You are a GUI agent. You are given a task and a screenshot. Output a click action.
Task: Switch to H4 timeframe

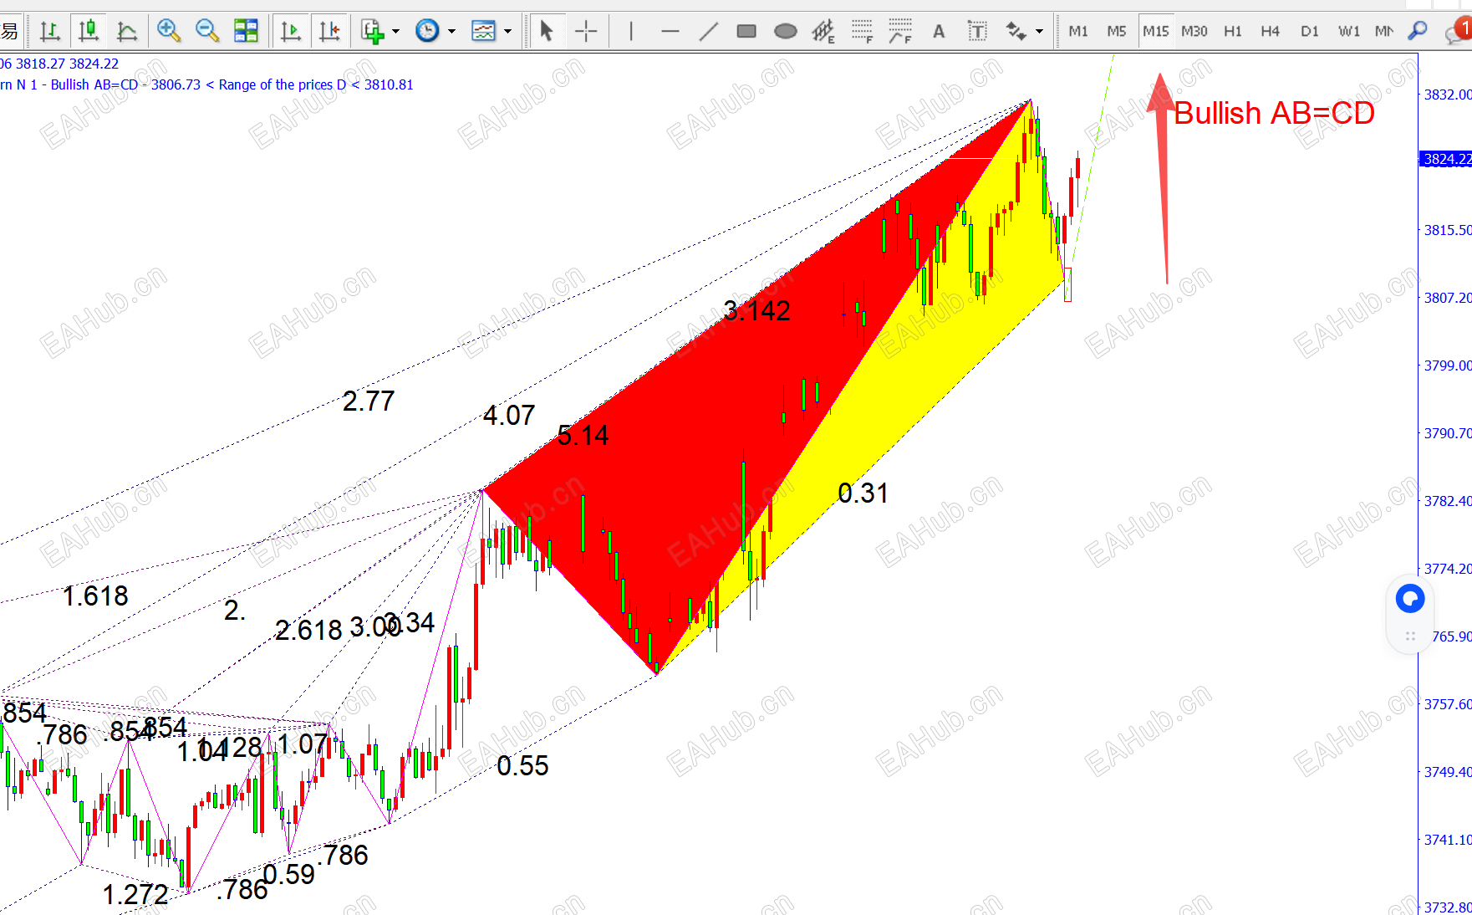click(1271, 32)
